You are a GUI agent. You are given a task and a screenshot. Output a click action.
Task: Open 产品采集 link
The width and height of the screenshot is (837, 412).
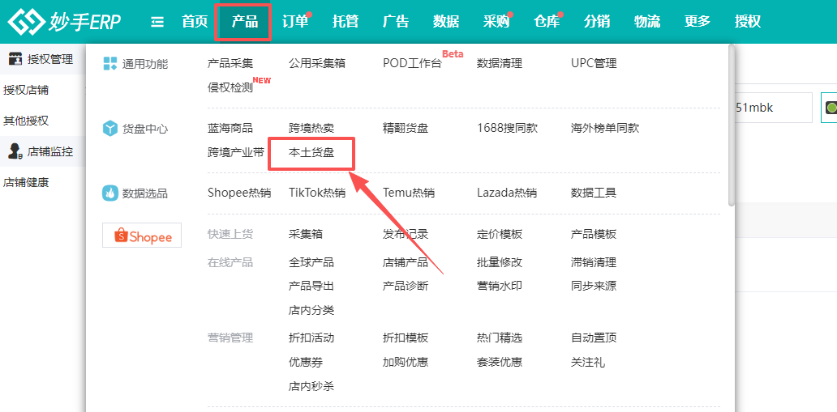(230, 63)
